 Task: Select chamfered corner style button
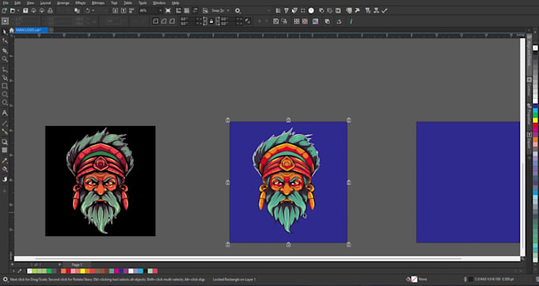[172, 21]
